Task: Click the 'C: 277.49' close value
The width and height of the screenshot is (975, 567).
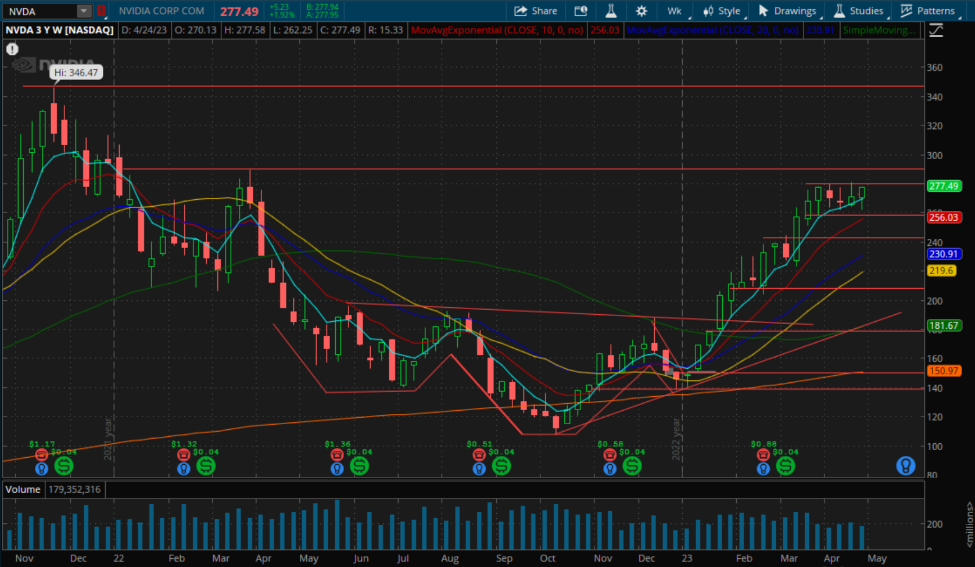Action: click(340, 30)
